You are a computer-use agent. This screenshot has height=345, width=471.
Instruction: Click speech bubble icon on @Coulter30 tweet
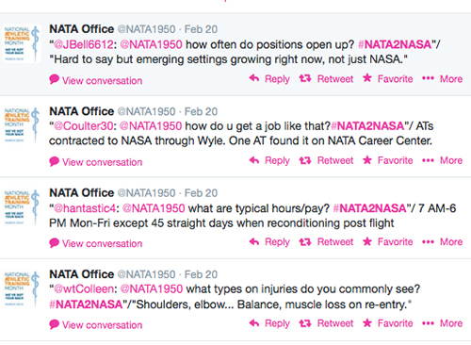[x=54, y=161]
